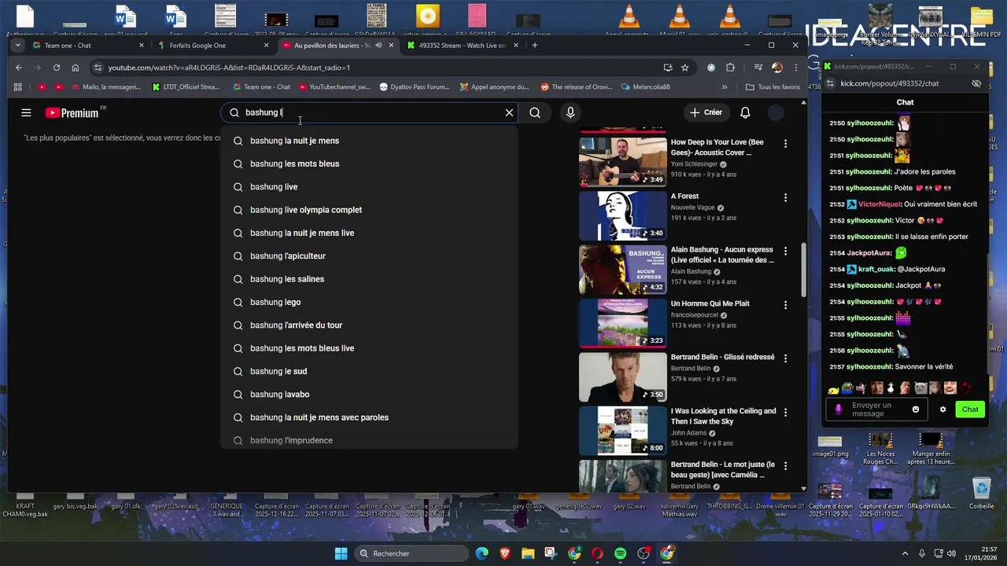
Task: Switch to the 493352 Stream tab
Action: coord(463,46)
